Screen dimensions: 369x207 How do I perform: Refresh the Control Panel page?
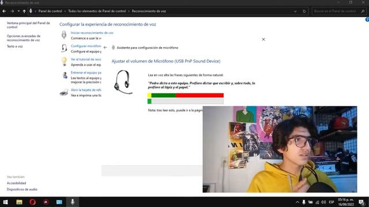point(304,11)
